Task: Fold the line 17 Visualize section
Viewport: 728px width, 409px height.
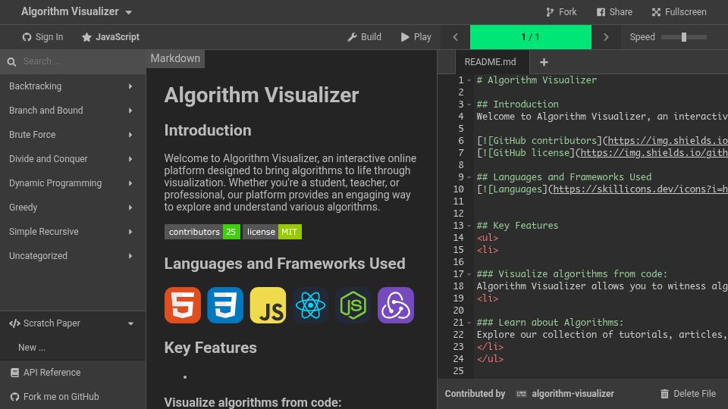Action: click(x=469, y=274)
